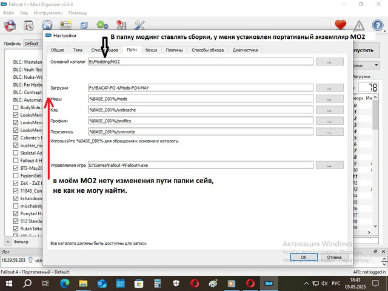388x291 pixels.
Task: Click the puzzle piece Tools icon
Action: coord(121,25)
